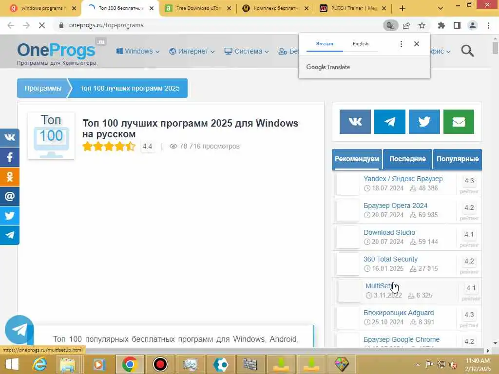Click the Топ 100 monitor thumbnail image
This screenshot has width=499, height=374.
click(51, 136)
